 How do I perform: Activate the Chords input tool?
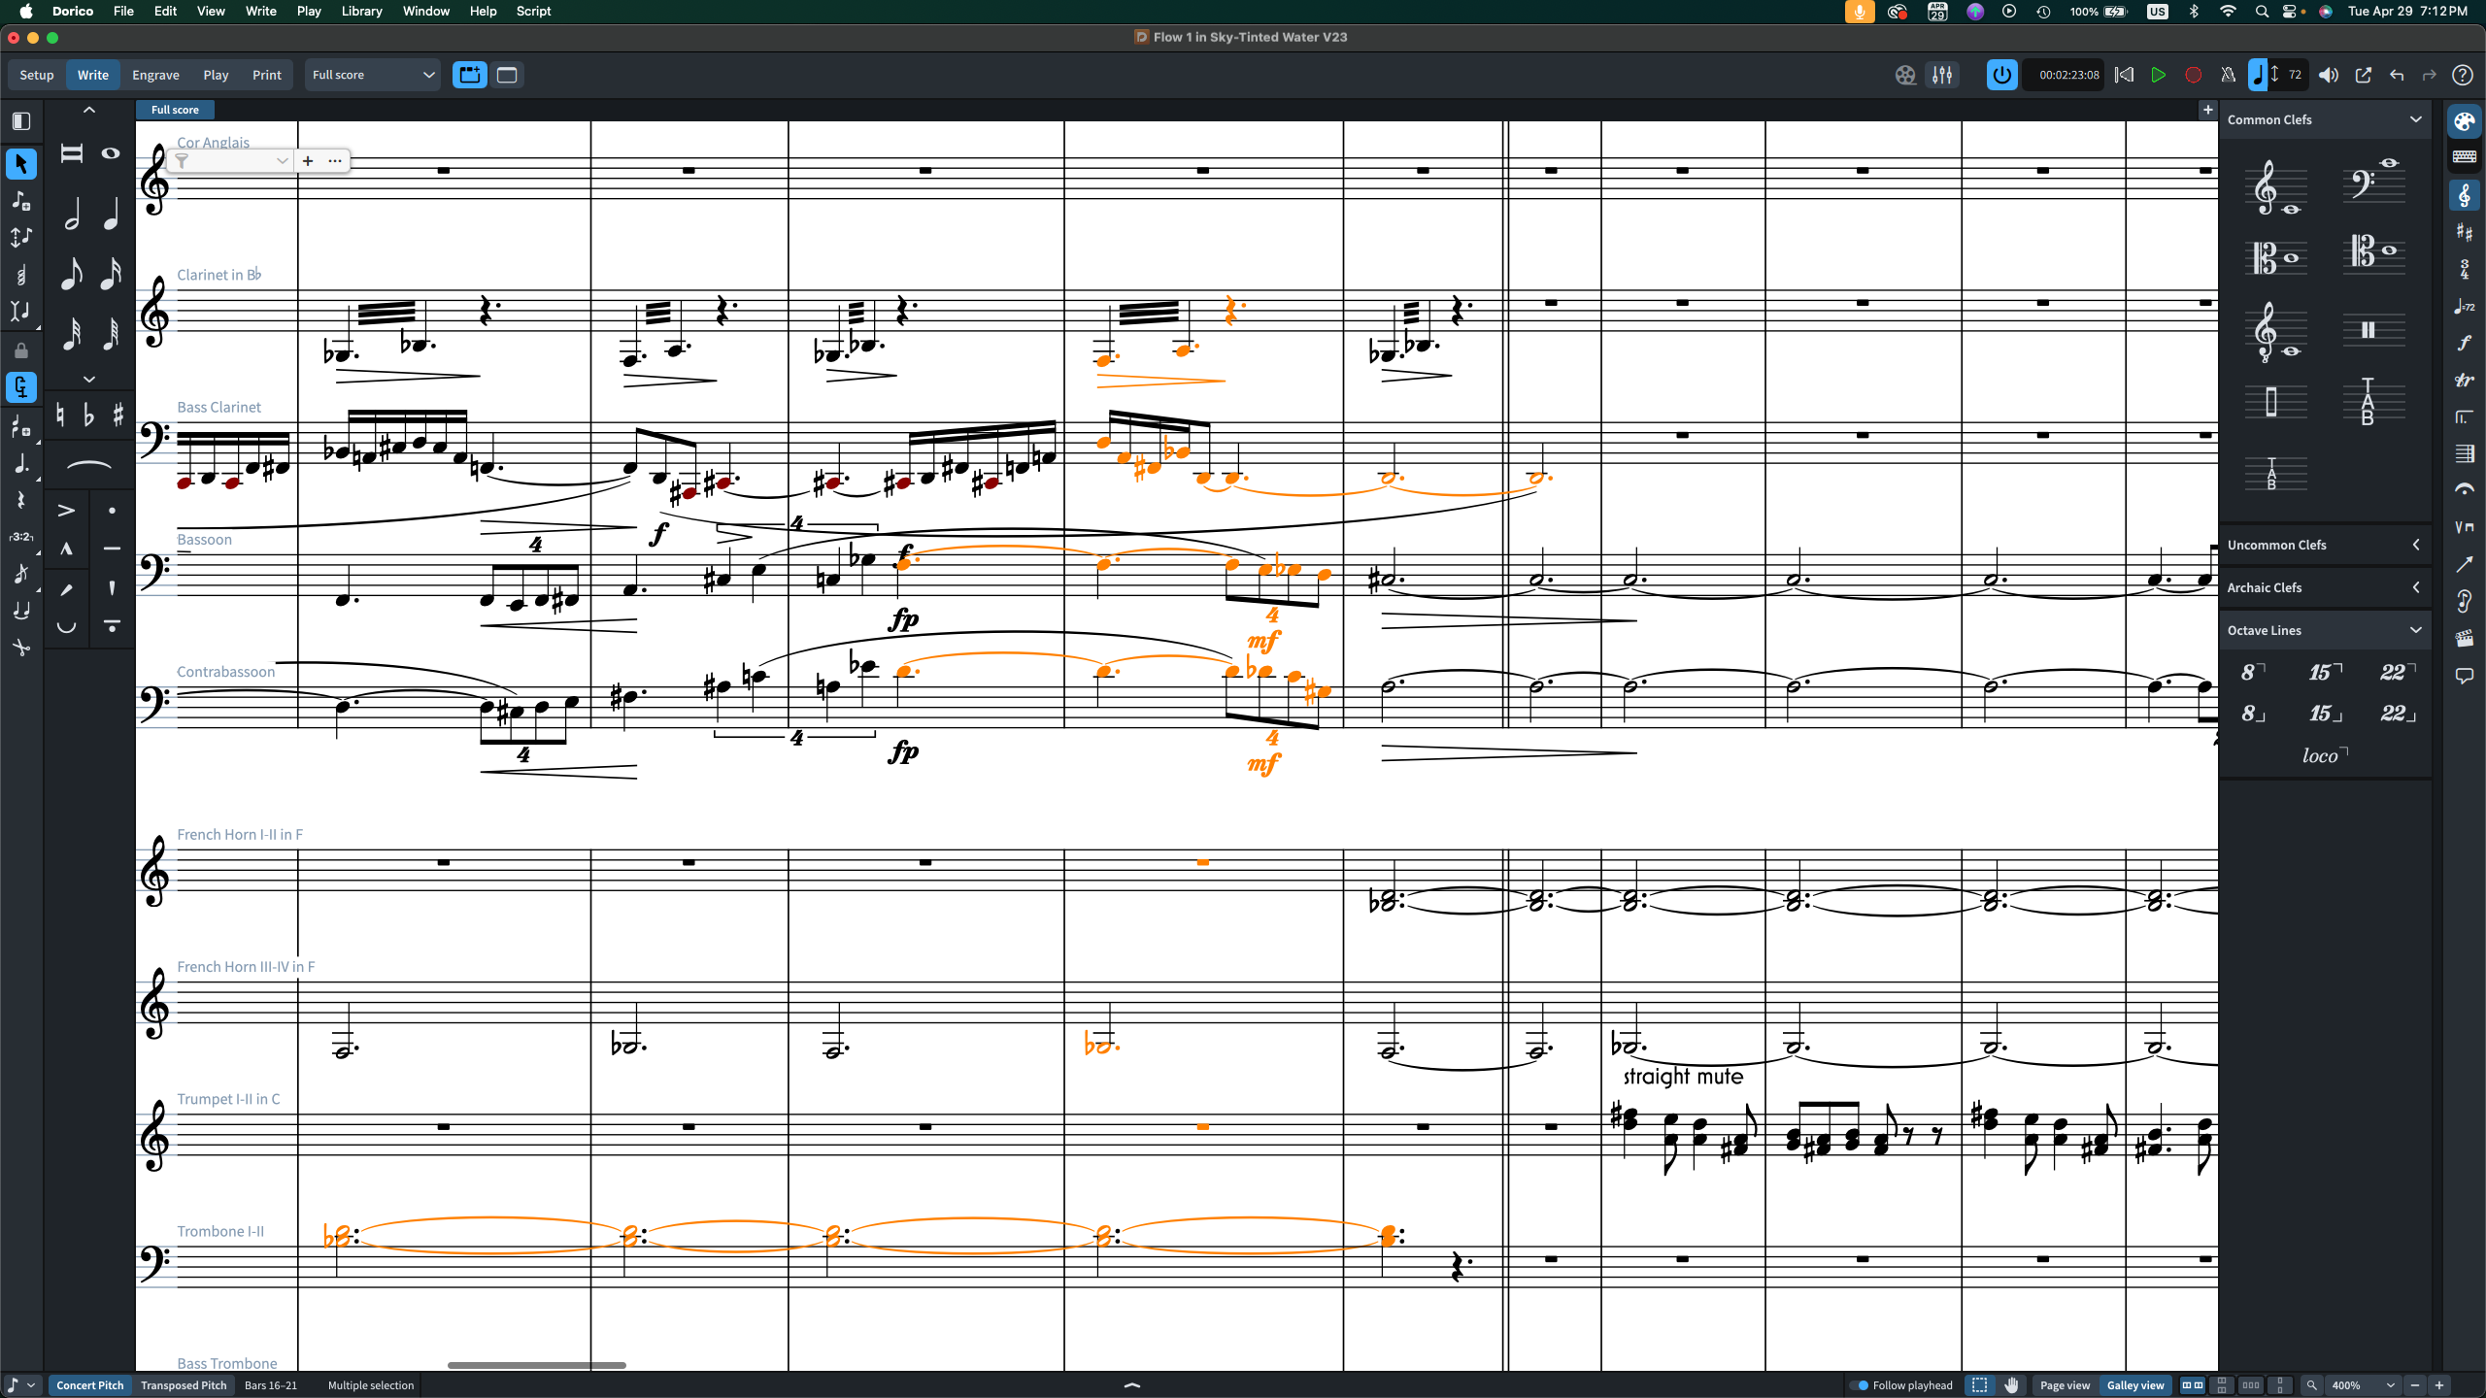[x=21, y=276]
